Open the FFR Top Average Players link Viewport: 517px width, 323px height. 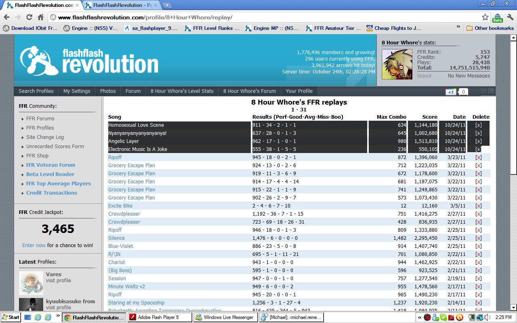tap(59, 184)
